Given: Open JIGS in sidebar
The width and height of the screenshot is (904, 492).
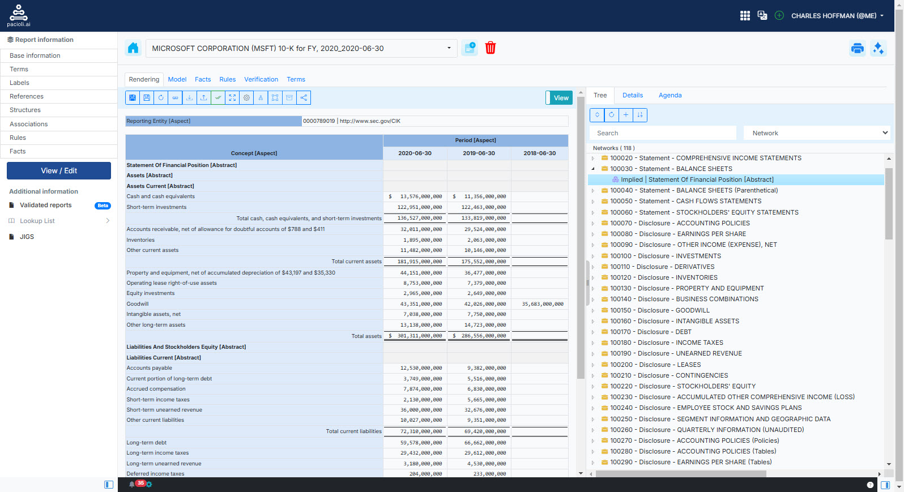Looking at the screenshot, I should pos(27,237).
